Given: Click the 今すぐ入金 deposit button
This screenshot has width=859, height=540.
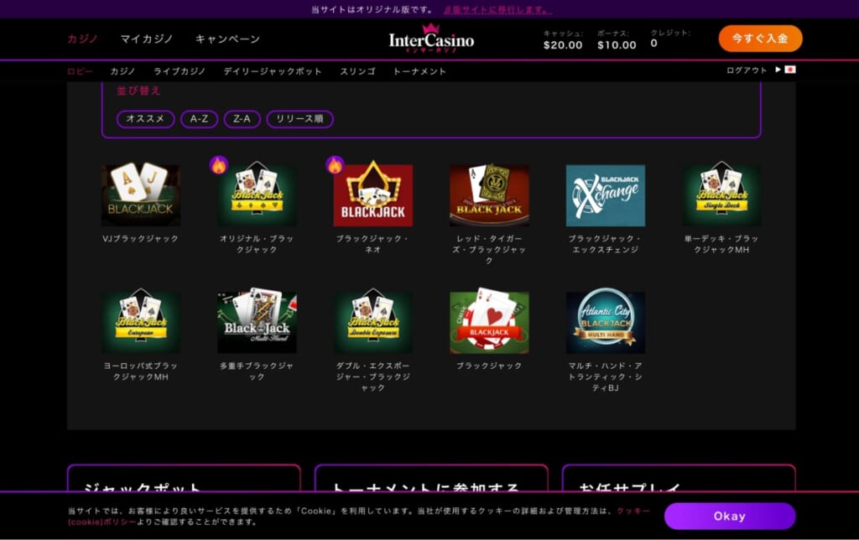Looking at the screenshot, I should click(x=760, y=39).
